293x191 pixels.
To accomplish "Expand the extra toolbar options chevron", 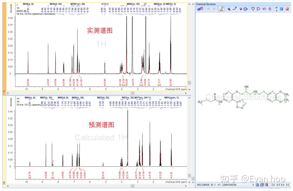I will click(276, 9).
